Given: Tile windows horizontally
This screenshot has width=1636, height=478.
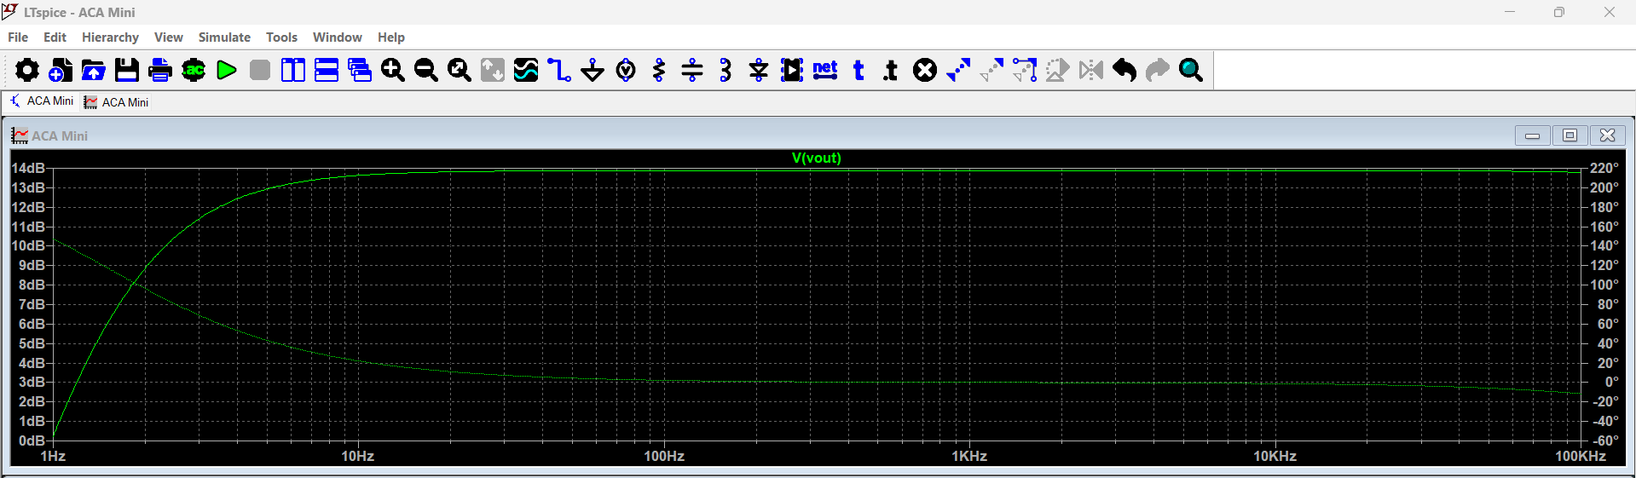Looking at the screenshot, I should tap(327, 70).
